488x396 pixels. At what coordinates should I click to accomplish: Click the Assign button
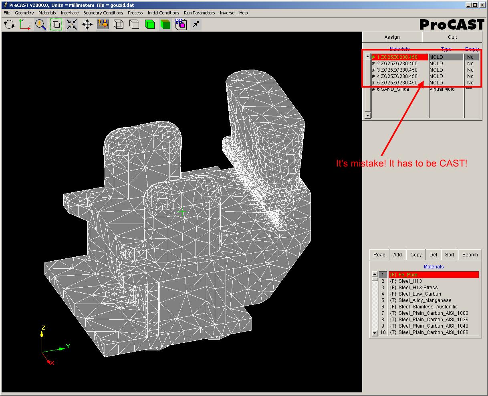pyautogui.click(x=392, y=37)
